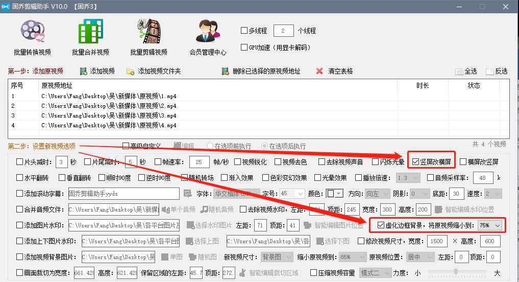Check the 去除视频声音 checkbox
This screenshot has width=519, height=282.
pos(322,162)
